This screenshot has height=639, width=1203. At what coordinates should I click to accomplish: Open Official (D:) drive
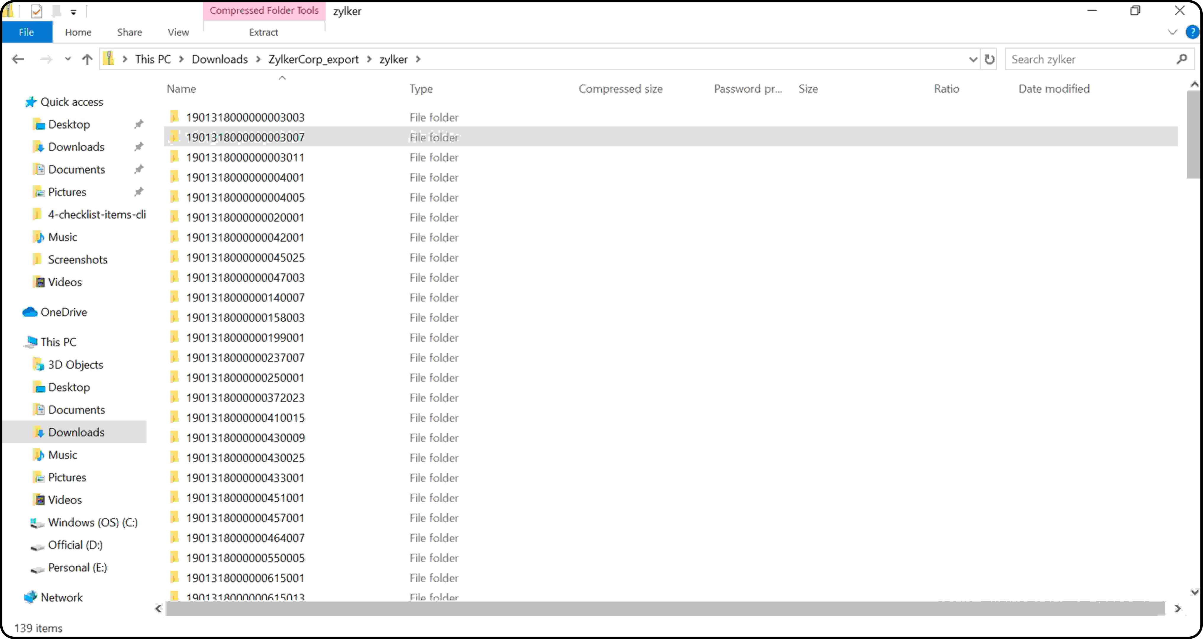(x=75, y=545)
